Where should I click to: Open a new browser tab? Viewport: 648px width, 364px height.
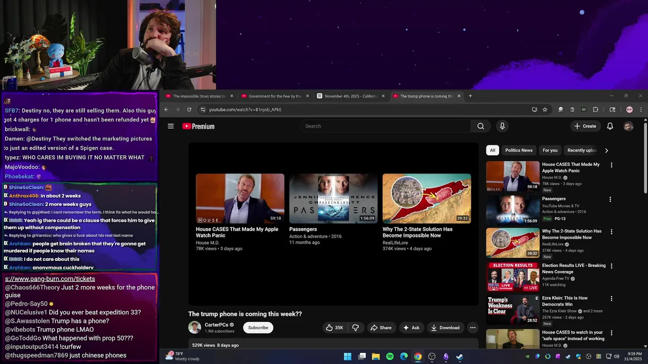coord(470,96)
